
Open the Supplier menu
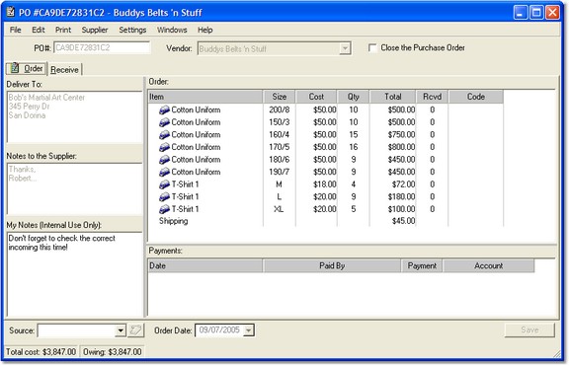tap(95, 30)
